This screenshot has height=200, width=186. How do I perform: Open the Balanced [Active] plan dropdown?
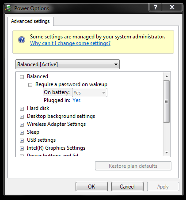[x=68, y=64]
